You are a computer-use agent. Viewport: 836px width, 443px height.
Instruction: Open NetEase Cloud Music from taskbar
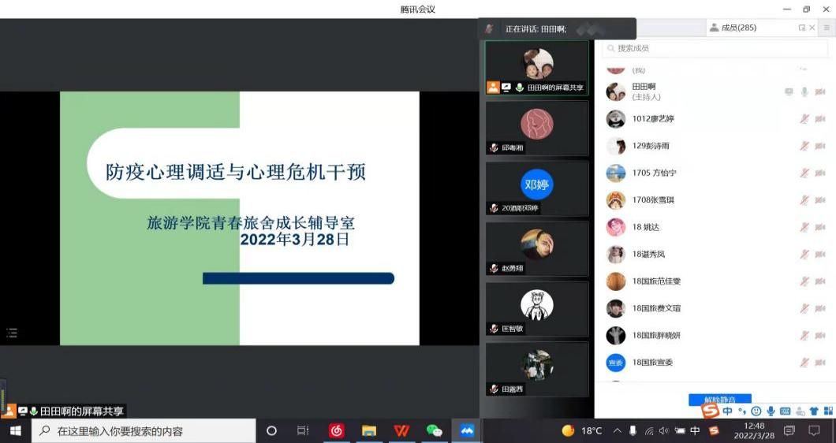337,430
